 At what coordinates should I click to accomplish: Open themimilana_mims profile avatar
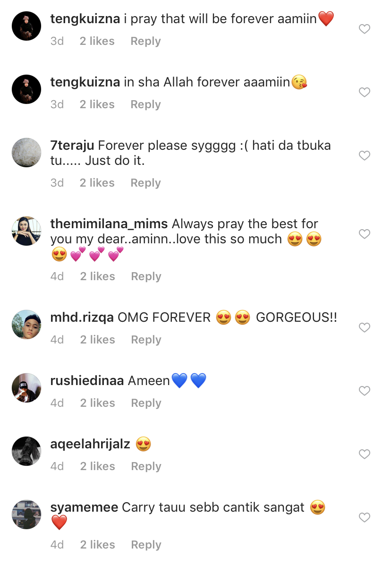click(x=26, y=231)
